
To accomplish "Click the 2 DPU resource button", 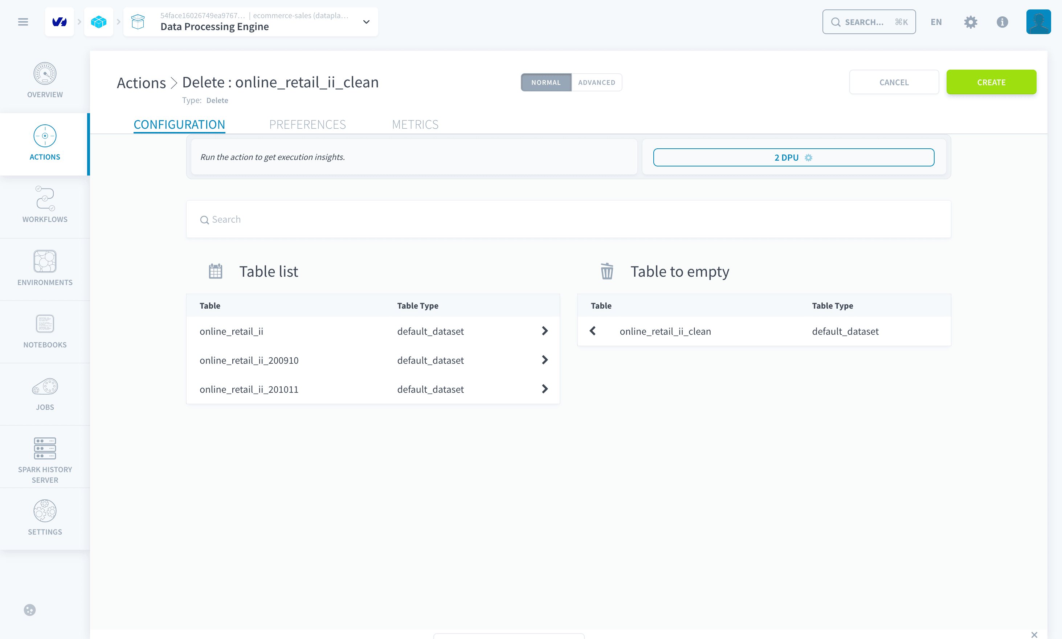I will tap(793, 157).
